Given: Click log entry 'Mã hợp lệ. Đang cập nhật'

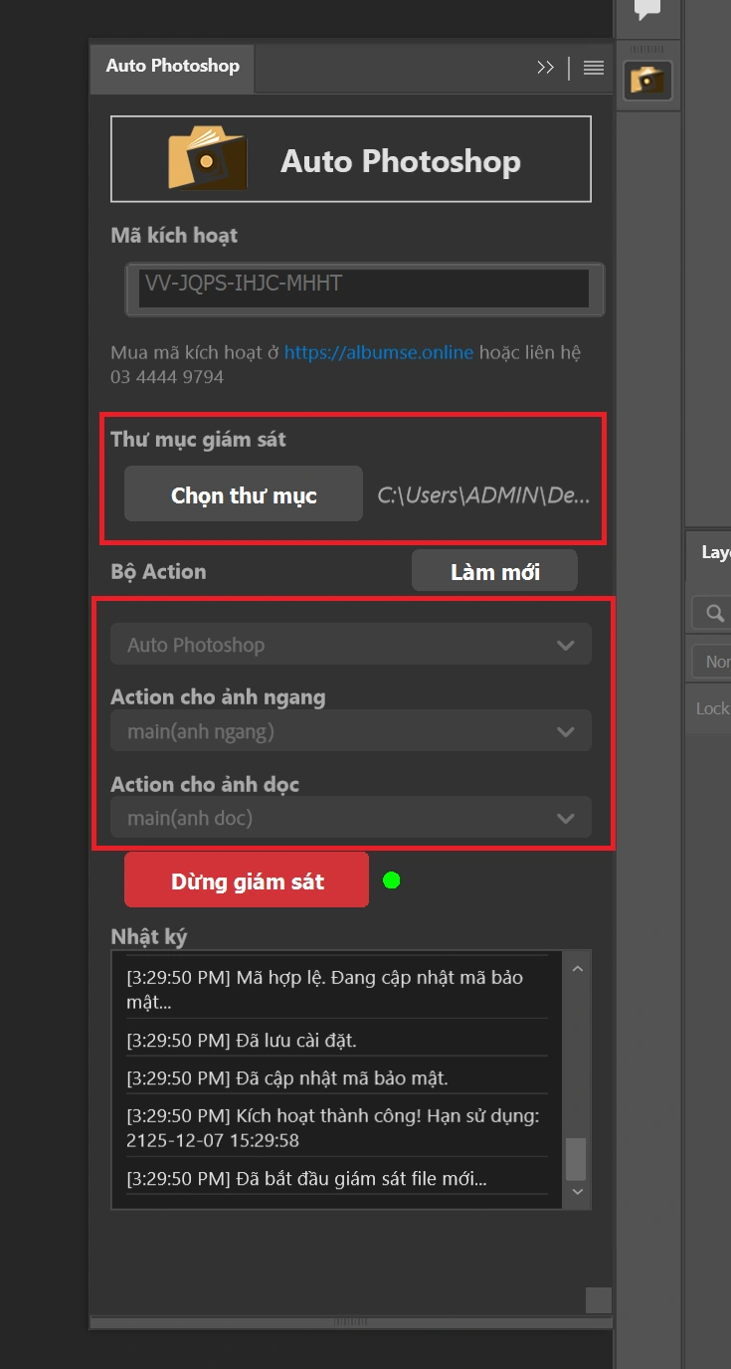Looking at the screenshot, I should pos(324,989).
